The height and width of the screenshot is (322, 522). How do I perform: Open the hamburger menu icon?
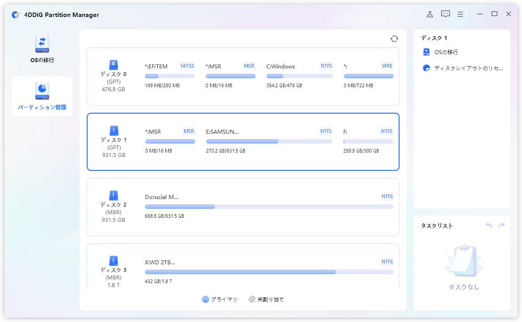[x=460, y=14]
